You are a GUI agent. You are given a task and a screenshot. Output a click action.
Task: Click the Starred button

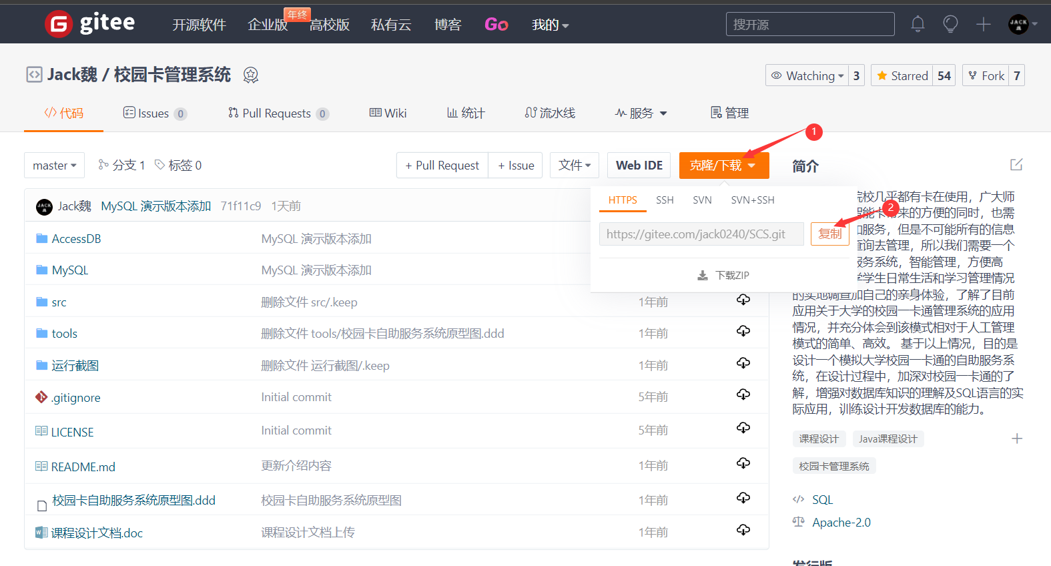pyautogui.click(x=902, y=75)
